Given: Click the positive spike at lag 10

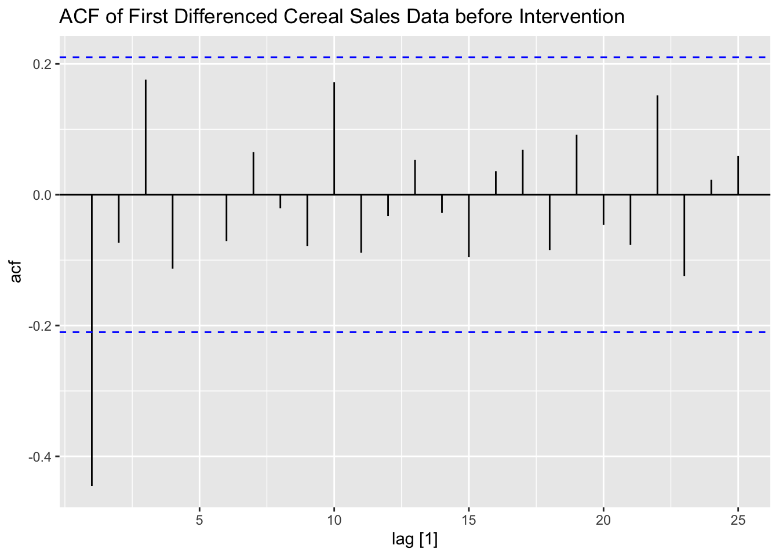Looking at the screenshot, I should [x=334, y=139].
